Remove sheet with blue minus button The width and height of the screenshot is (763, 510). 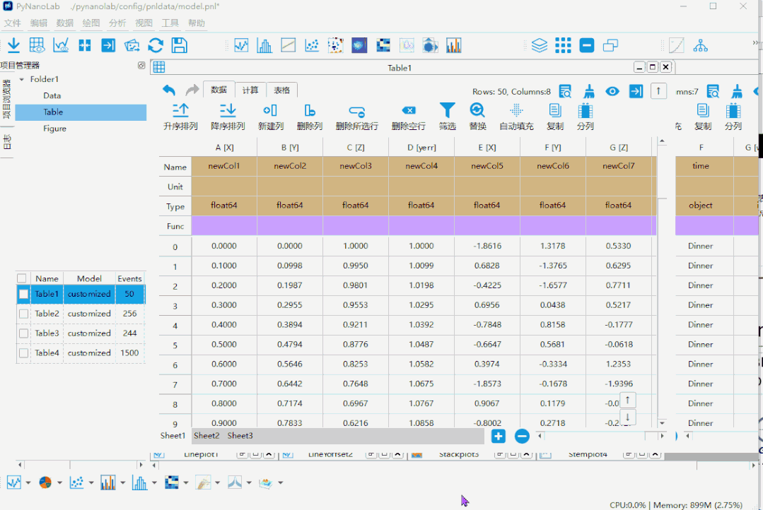point(522,436)
